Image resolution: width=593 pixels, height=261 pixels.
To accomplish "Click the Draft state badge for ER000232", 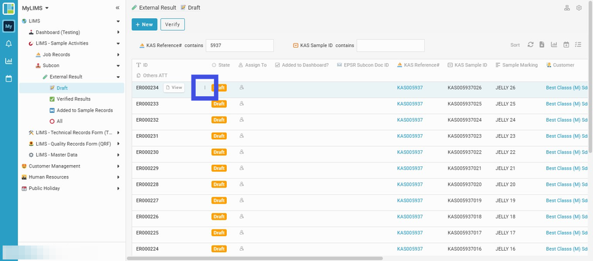I will (x=219, y=120).
